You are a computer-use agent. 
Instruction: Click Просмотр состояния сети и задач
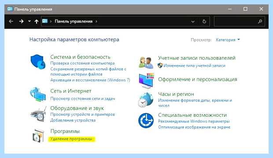(x=83, y=99)
